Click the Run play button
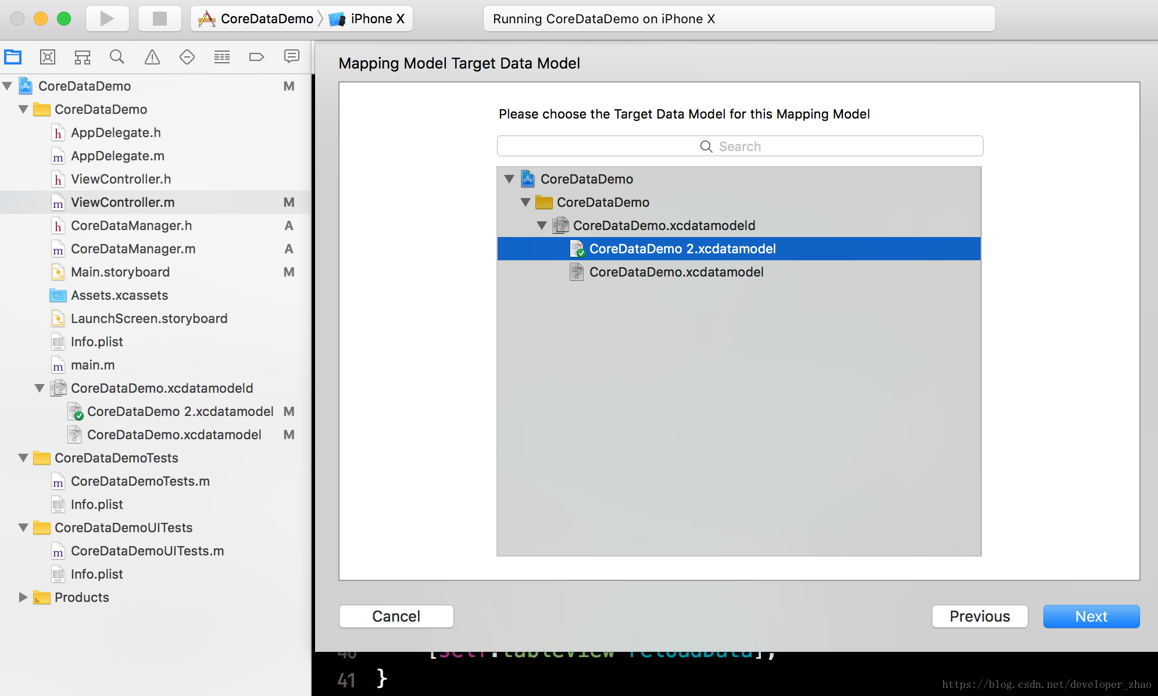Image resolution: width=1158 pixels, height=696 pixels. coord(108,19)
